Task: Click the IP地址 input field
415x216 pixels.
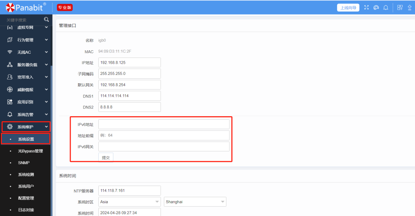Action: coord(129,63)
